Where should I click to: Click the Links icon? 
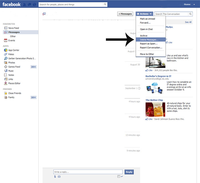click(x=6, y=79)
